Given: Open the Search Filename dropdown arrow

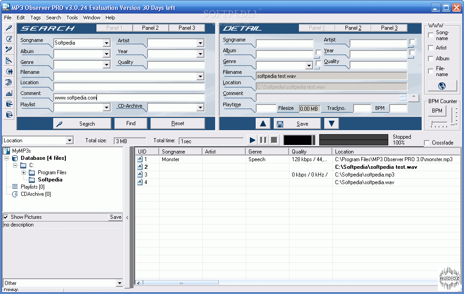Looking at the screenshot, I should point(200,76).
